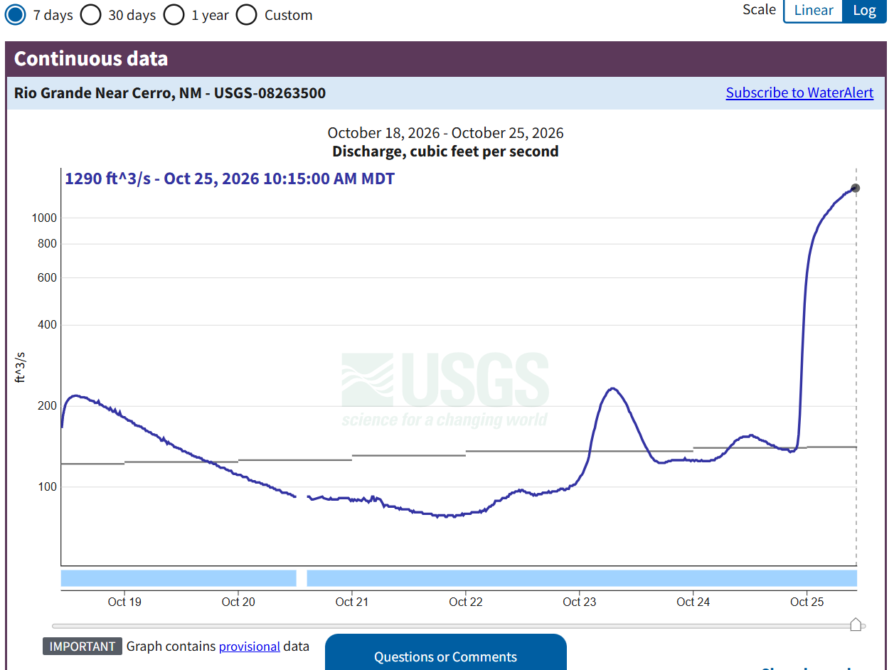Click the IMPORTANT badge
Viewport: 894px width, 670px height.
(83, 647)
